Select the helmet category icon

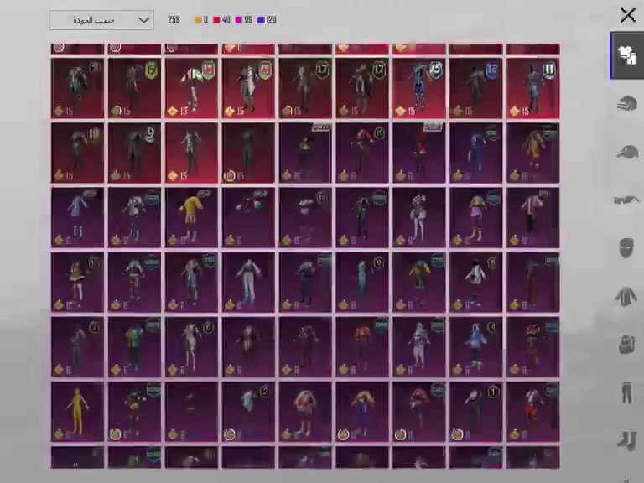626,103
